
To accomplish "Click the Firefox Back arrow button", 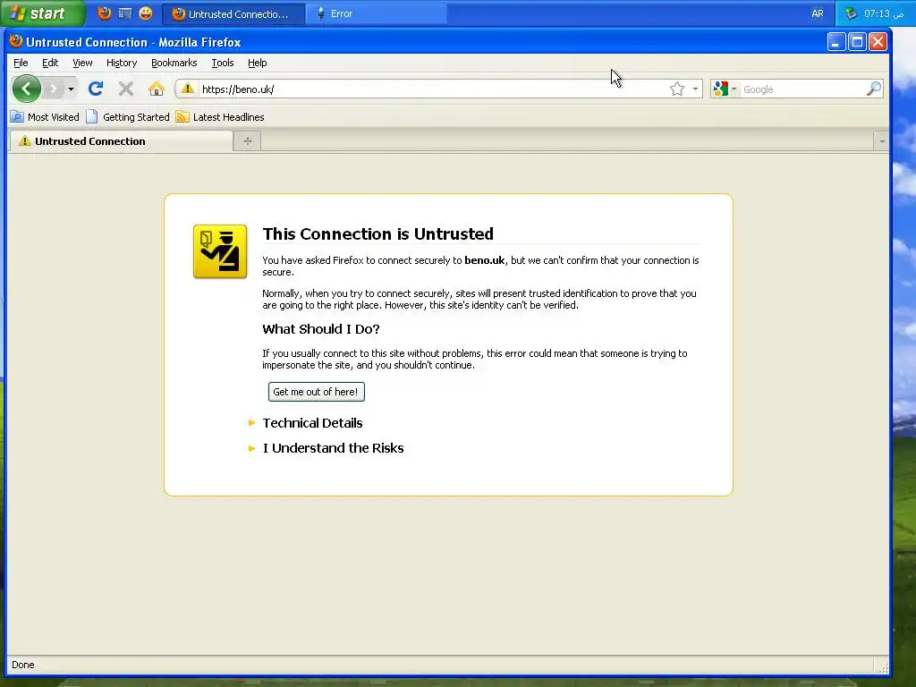I will point(27,89).
